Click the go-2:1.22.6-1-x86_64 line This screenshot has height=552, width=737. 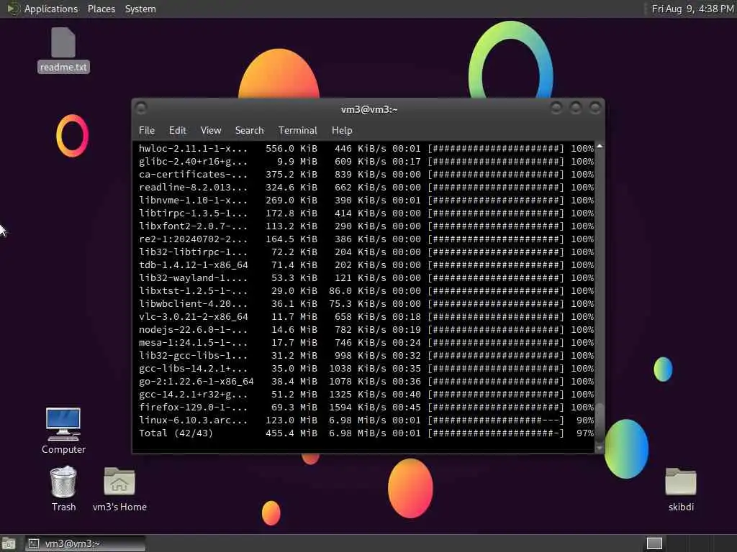pyautogui.click(x=366, y=382)
